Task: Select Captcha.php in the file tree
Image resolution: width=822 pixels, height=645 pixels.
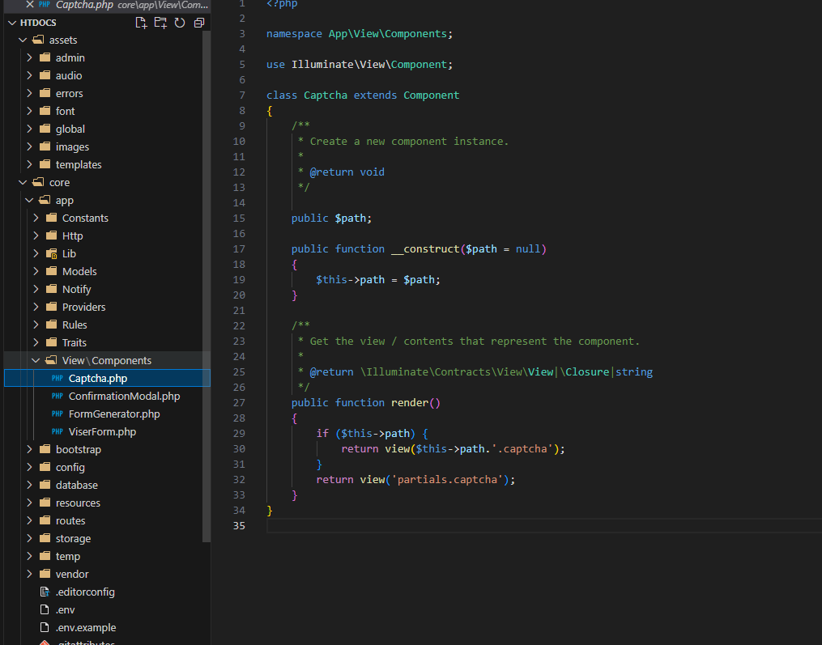Action: [x=107, y=378]
